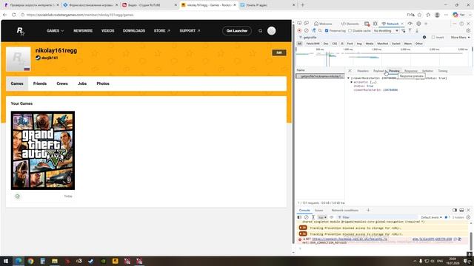Toggle the console sidebar icon
Screen dimensions: 474x266
(x=299, y=217)
